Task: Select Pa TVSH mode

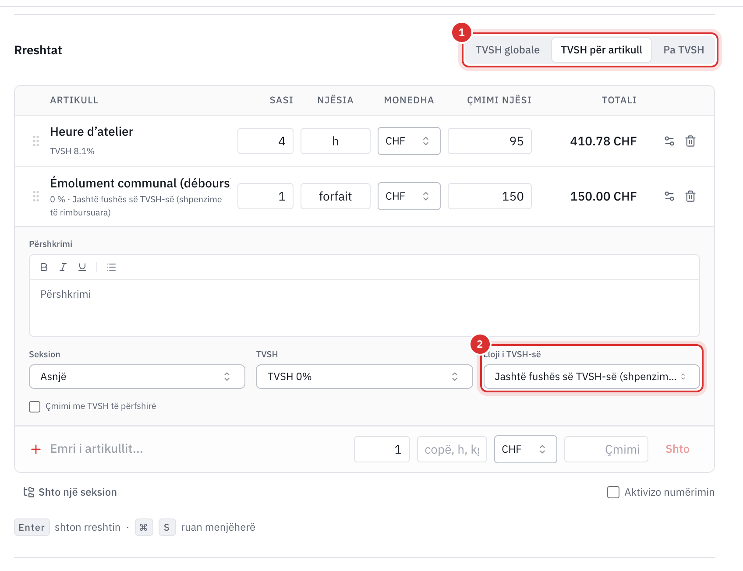Action: (x=684, y=50)
